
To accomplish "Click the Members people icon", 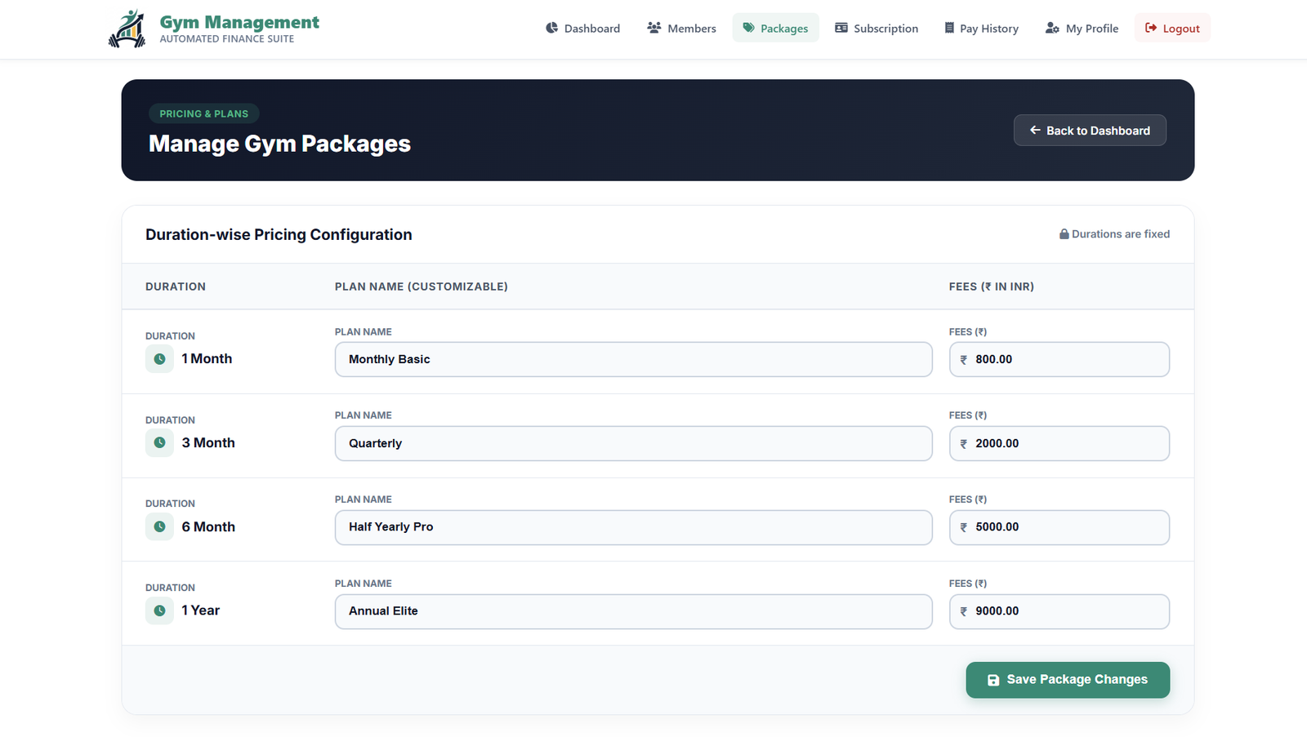I will pos(654,28).
